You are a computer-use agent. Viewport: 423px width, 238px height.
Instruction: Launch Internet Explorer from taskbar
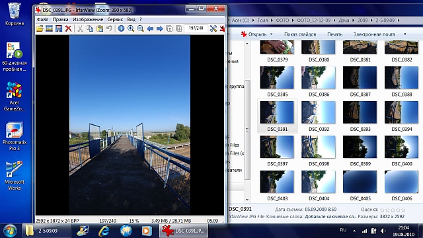pyautogui.click(x=104, y=231)
